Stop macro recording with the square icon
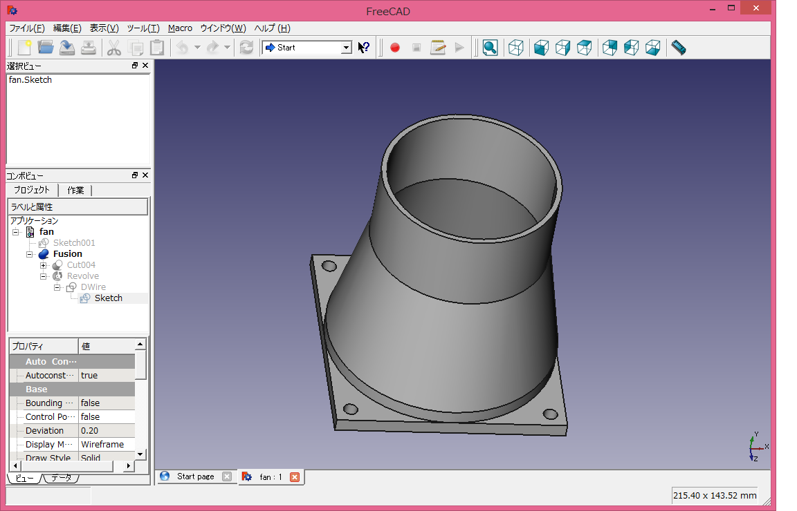797x511 pixels. click(x=416, y=48)
